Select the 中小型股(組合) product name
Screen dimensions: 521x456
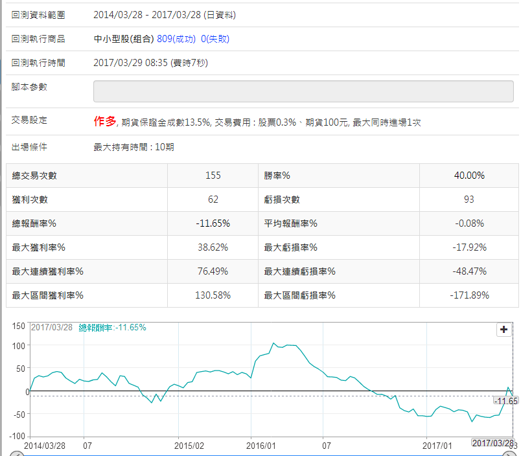pos(124,39)
